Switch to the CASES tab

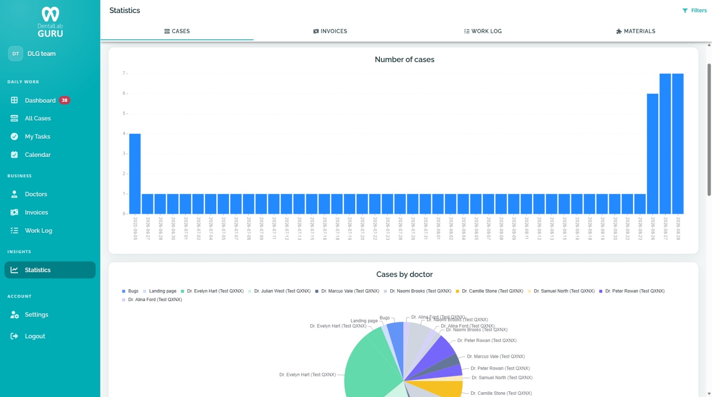[x=177, y=31]
